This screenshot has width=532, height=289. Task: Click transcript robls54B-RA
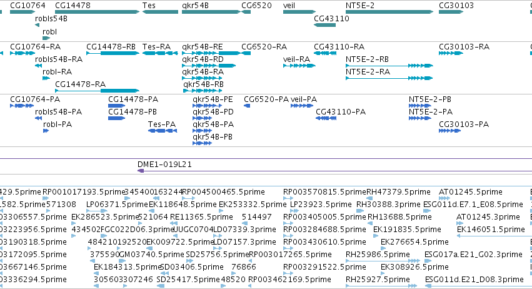(59, 59)
